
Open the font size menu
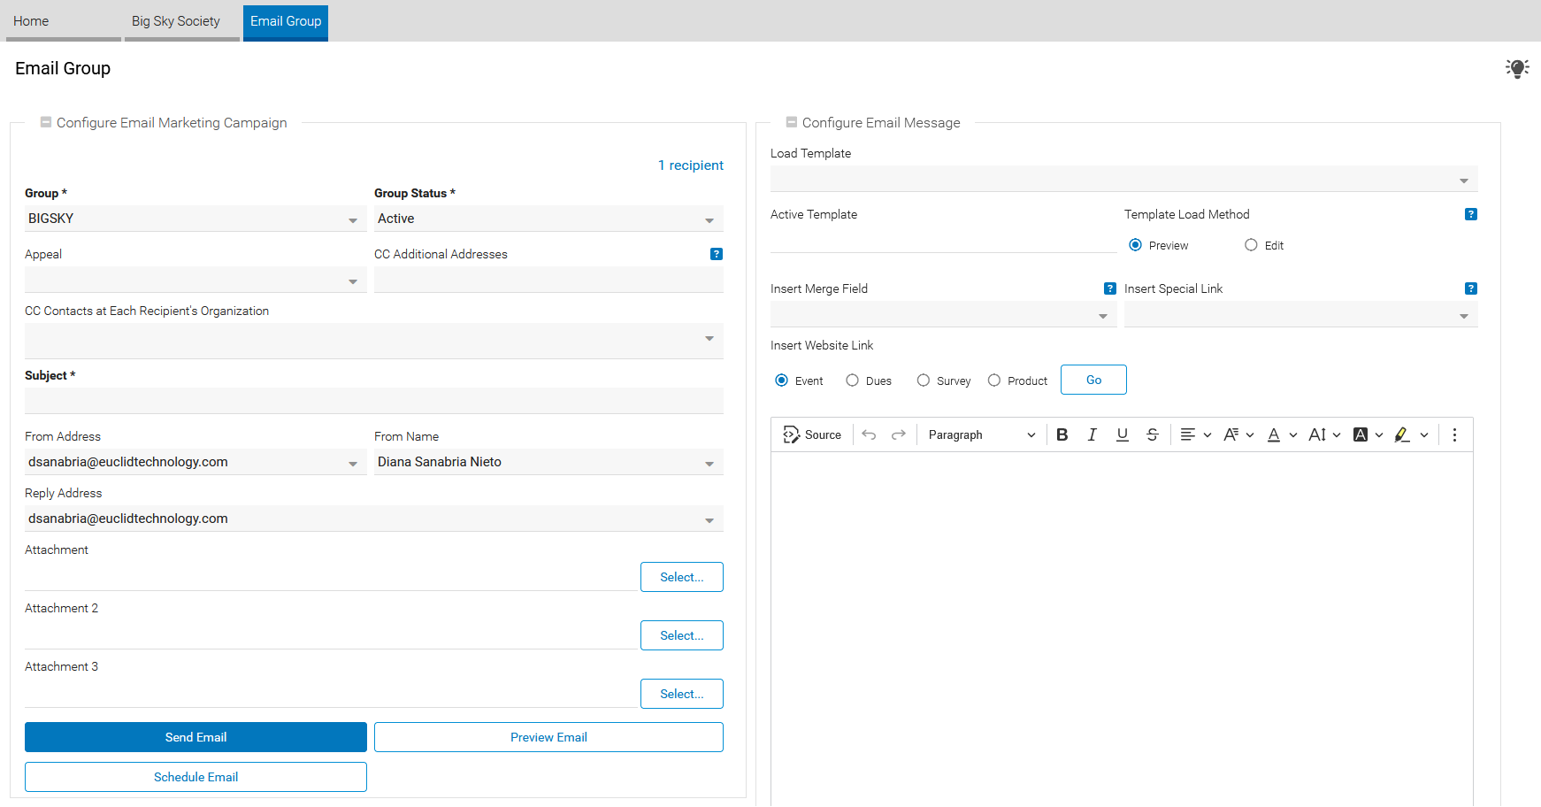tap(1325, 434)
